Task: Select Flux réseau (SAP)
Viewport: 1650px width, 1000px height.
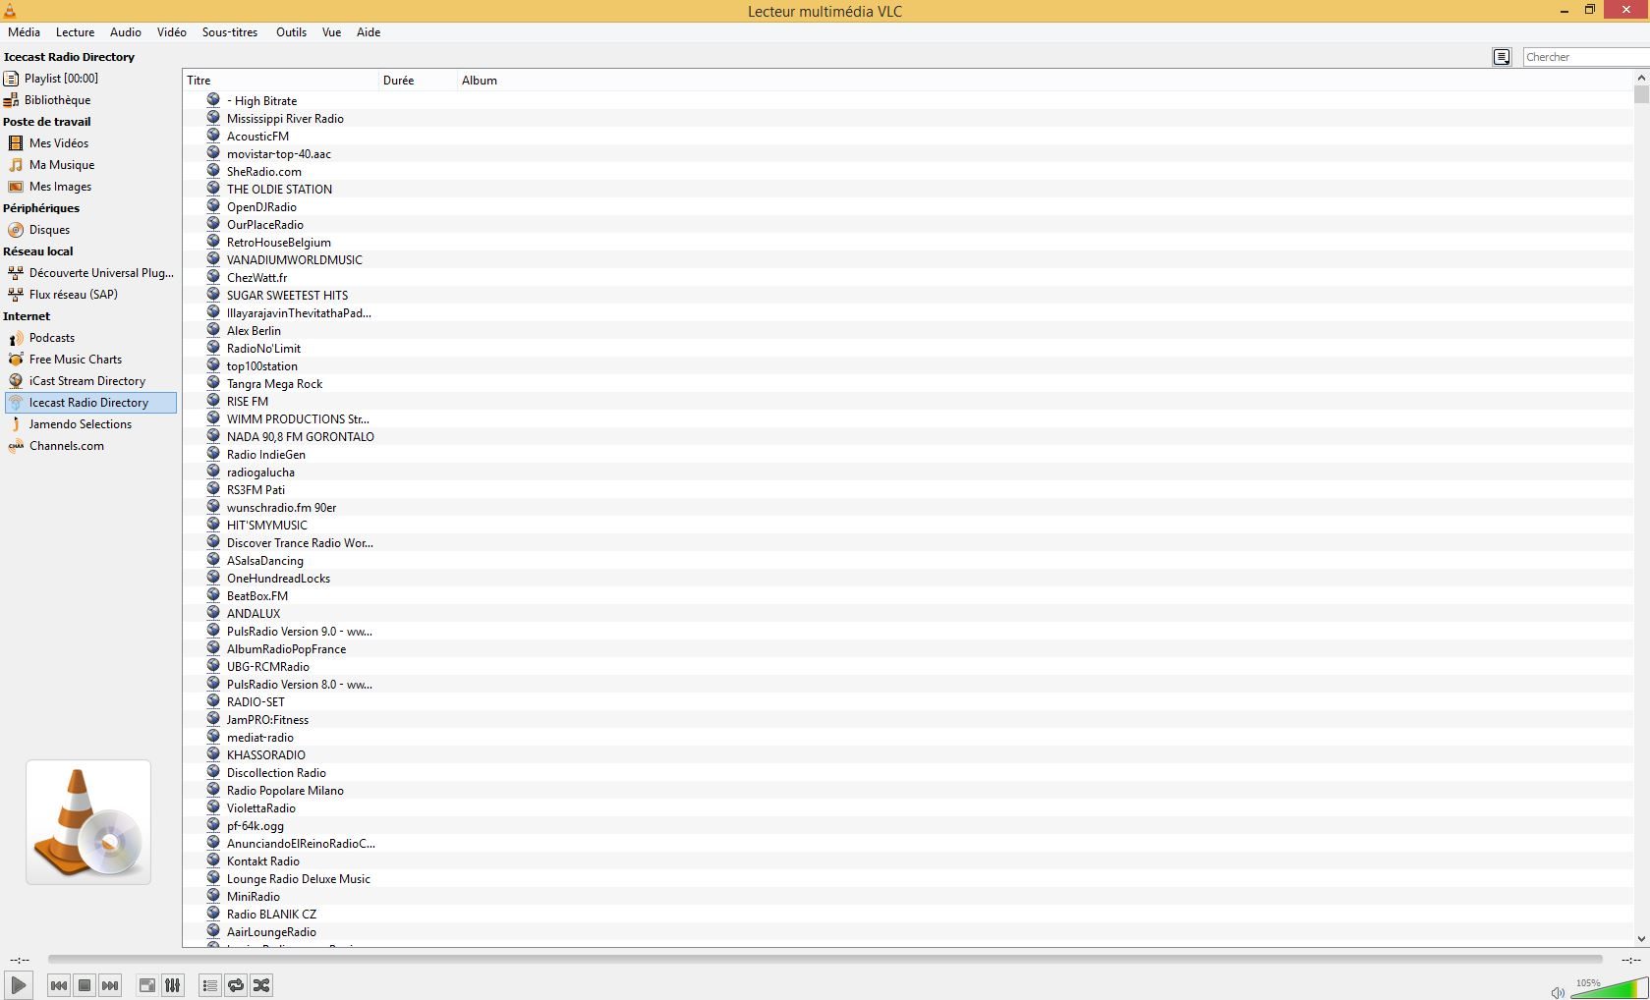Action: [x=74, y=295]
